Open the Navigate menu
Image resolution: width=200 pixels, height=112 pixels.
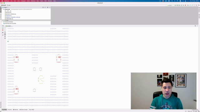tap(23, 1)
